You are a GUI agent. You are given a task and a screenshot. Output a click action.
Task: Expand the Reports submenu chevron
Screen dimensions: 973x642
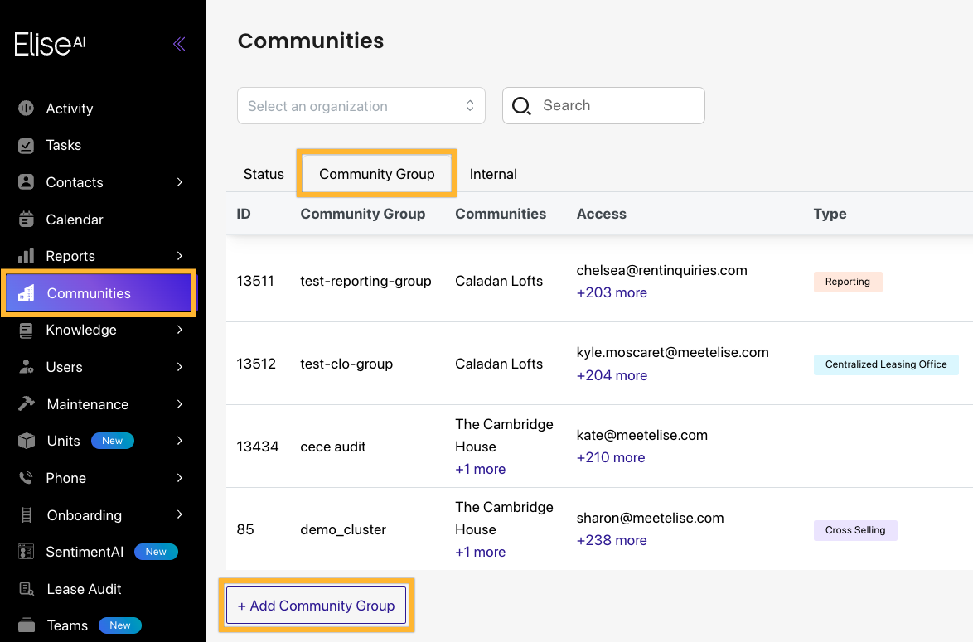[x=179, y=256]
